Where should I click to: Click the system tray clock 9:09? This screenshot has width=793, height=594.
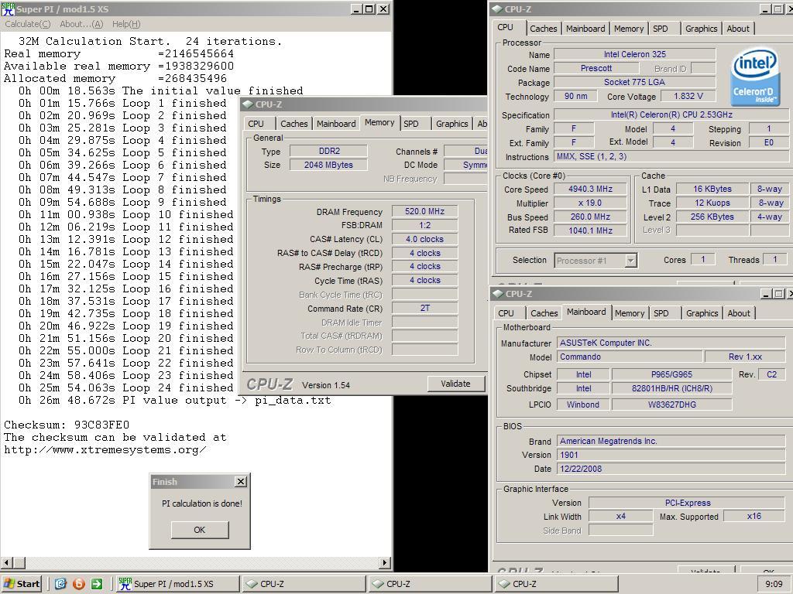tap(774, 584)
